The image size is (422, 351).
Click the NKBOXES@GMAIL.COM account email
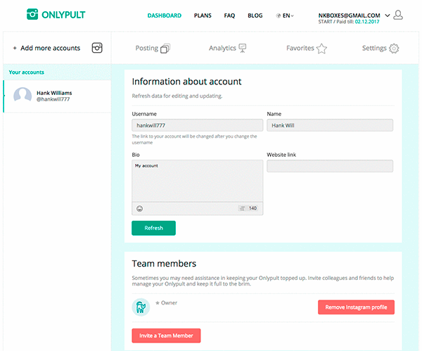click(349, 15)
